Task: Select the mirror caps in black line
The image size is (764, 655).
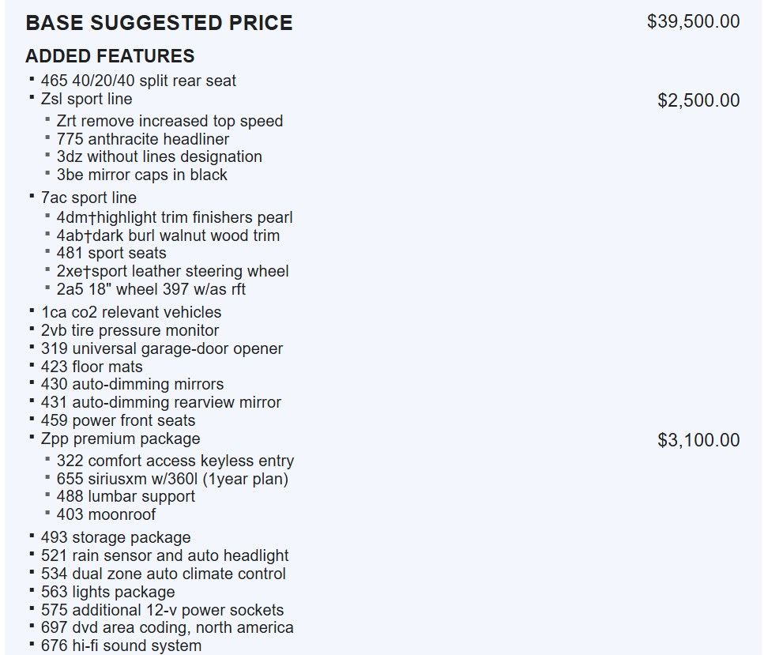Action: pyautogui.click(x=141, y=175)
